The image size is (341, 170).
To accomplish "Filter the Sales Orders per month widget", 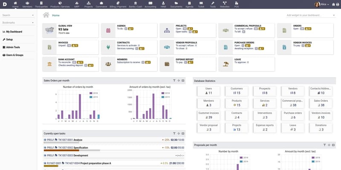I will point(174,80).
